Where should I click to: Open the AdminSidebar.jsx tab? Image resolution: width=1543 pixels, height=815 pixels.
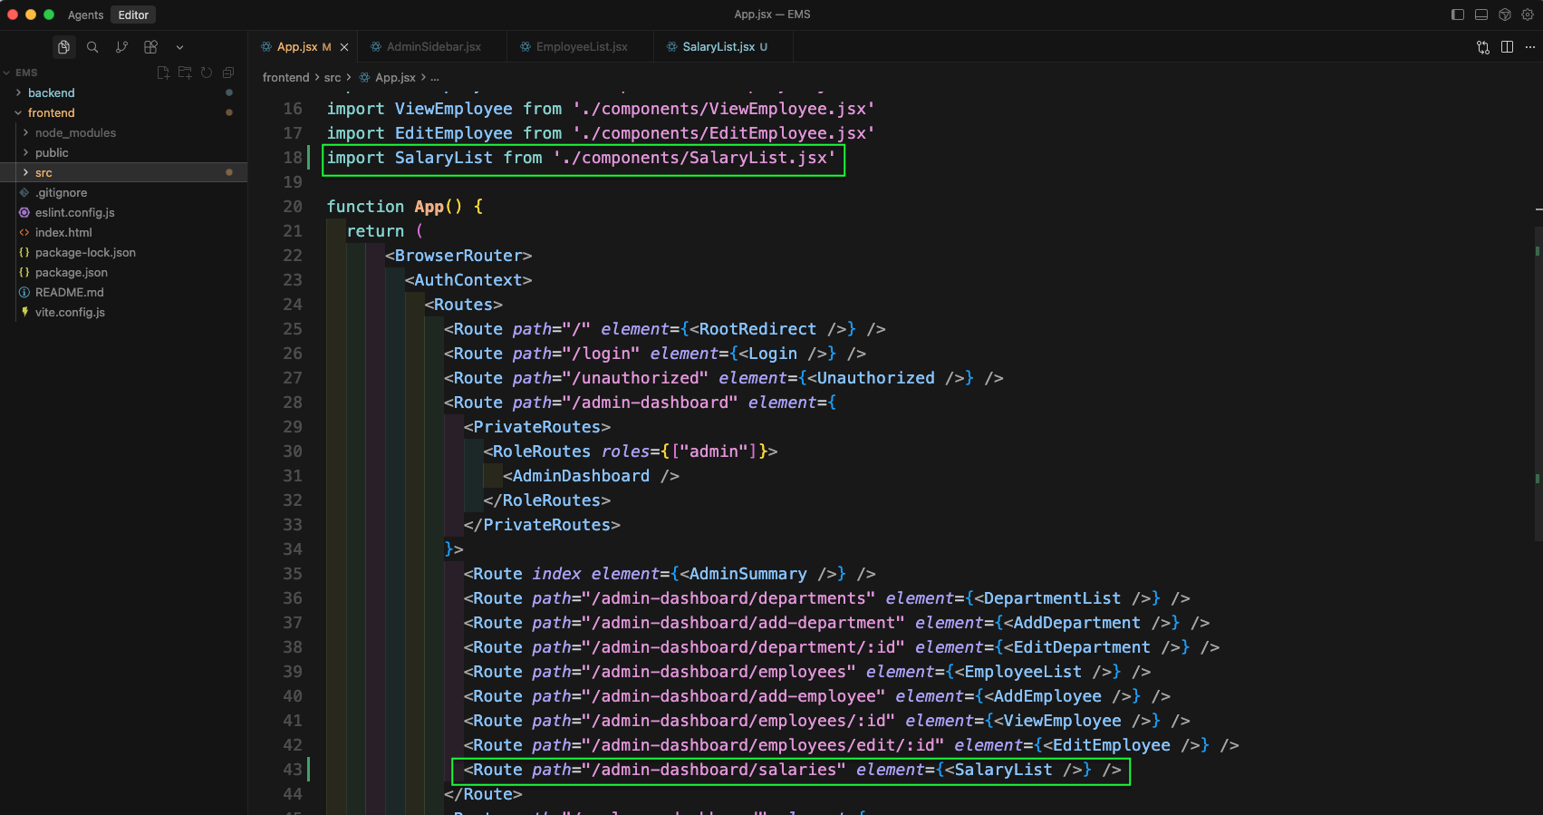pyautogui.click(x=433, y=47)
